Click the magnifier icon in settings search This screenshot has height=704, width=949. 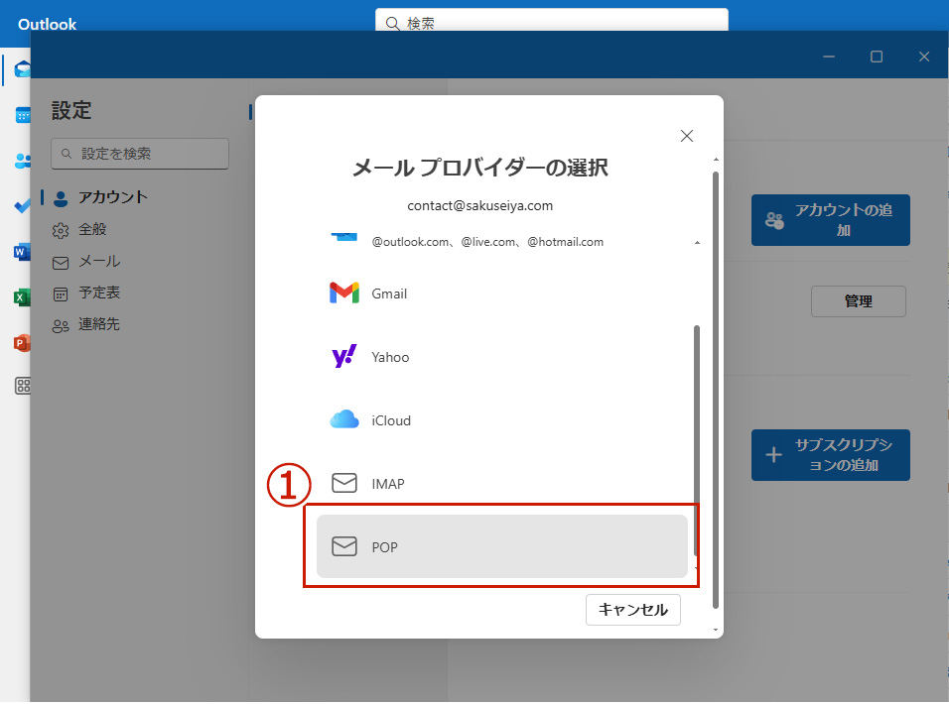pyautogui.click(x=67, y=154)
